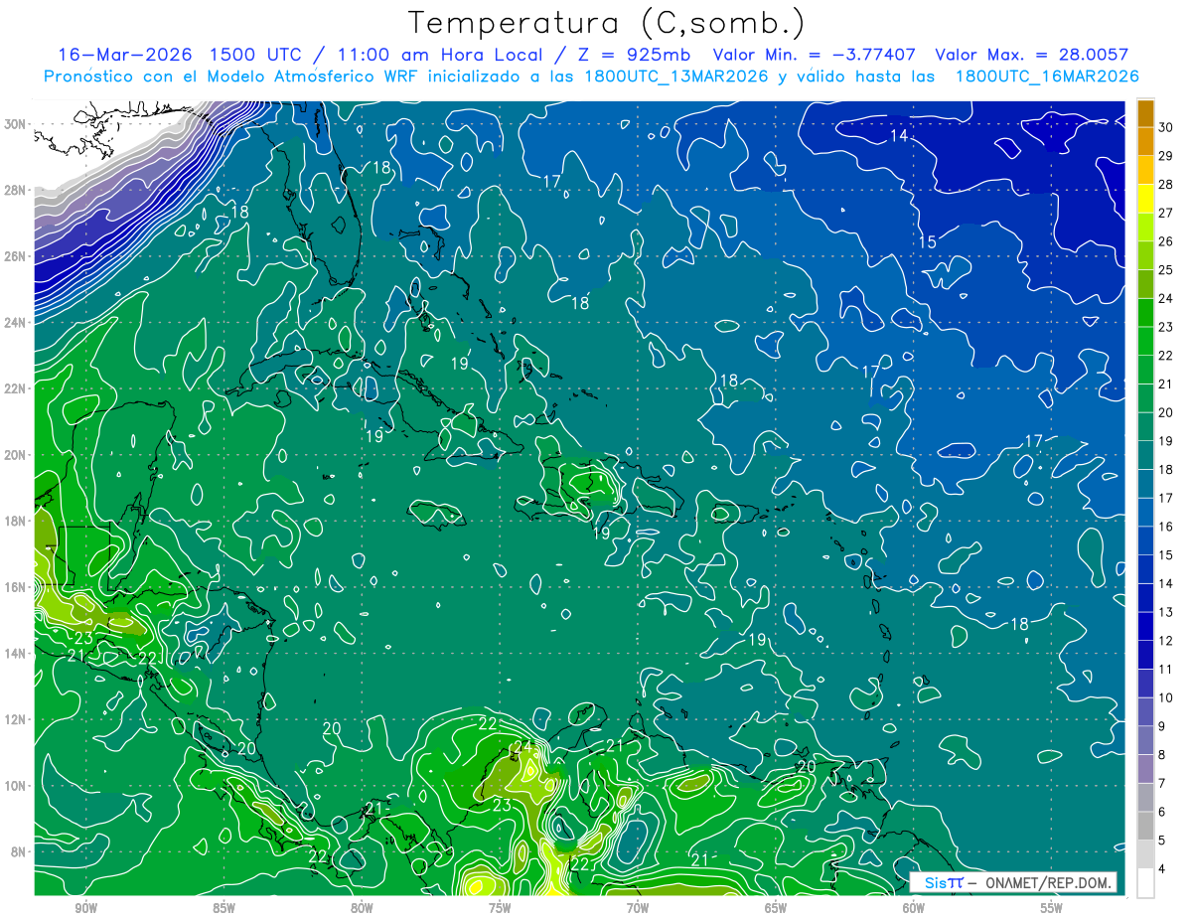Screen dimensions: 1192x921
Task: Click 'Valor Min. = -3.77407' text
Action: (815, 54)
